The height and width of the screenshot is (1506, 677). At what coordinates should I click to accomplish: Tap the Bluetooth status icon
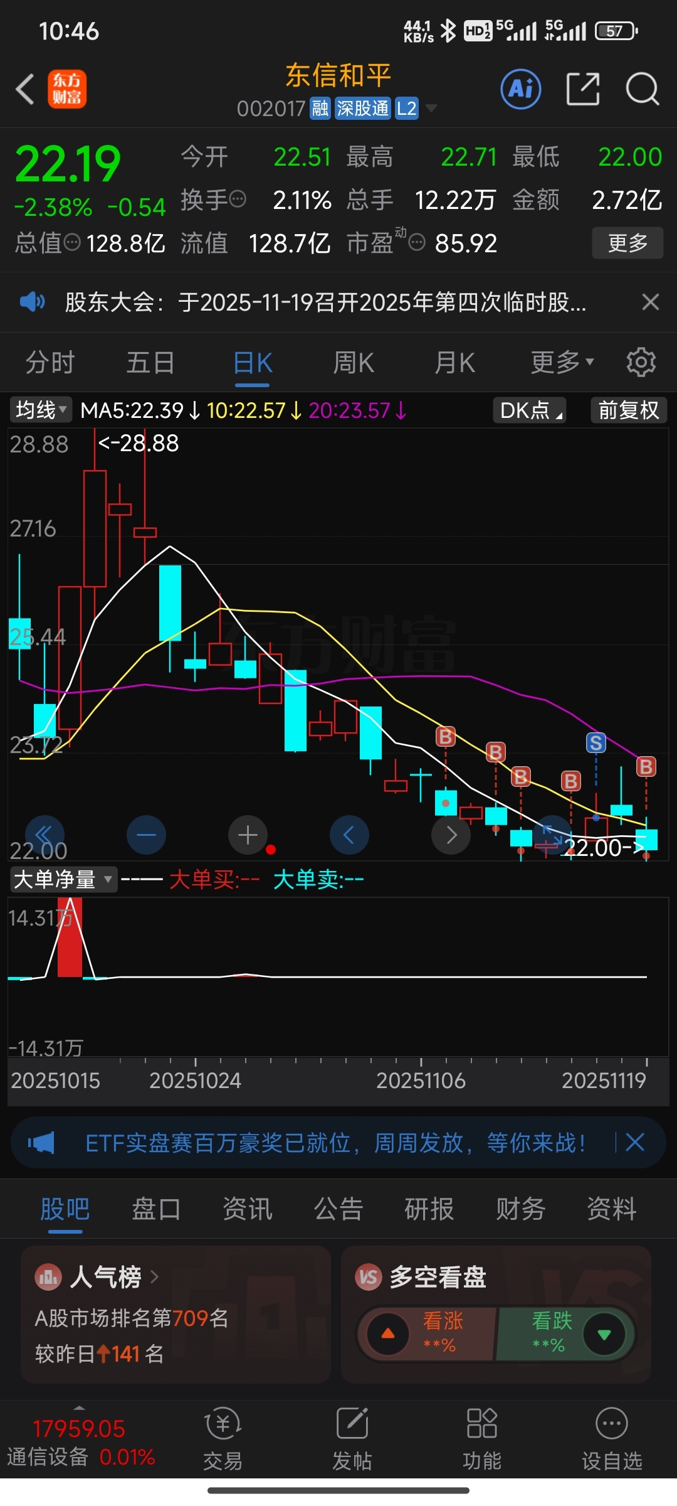tap(448, 31)
